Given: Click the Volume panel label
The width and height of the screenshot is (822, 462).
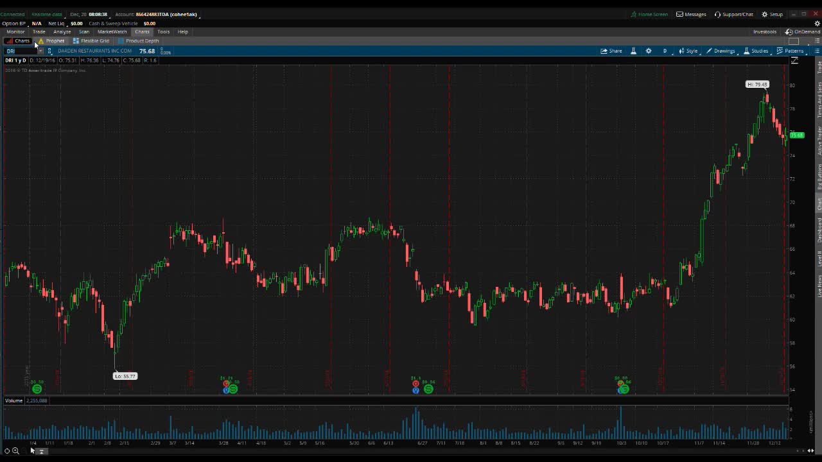Looking at the screenshot, I should tap(13, 400).
